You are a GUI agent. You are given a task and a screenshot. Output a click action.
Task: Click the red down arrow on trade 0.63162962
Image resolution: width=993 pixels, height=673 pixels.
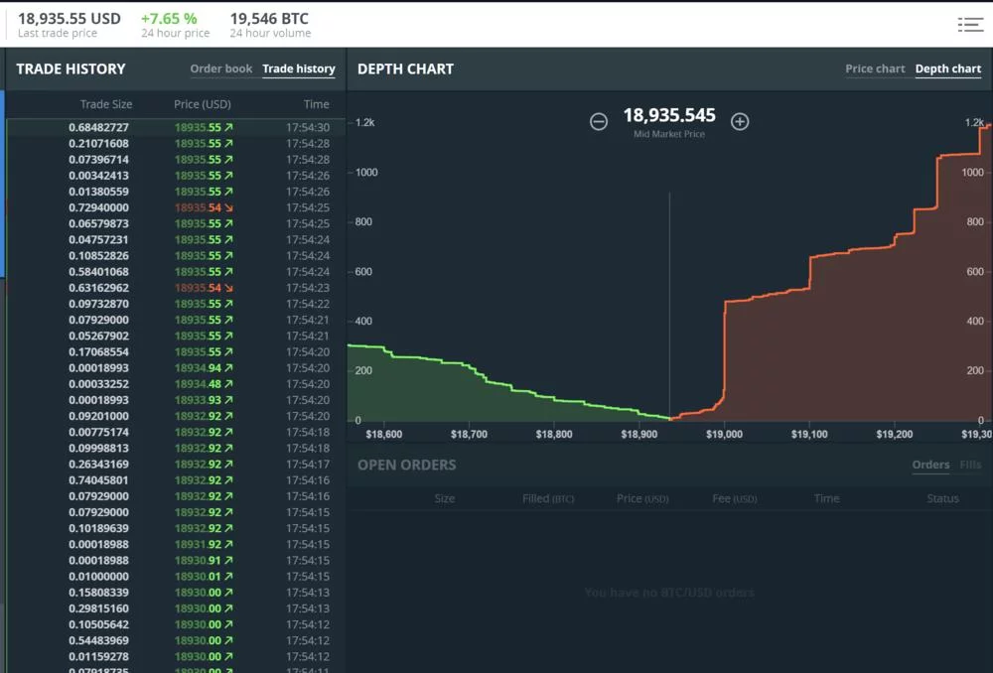pos(228,288)
